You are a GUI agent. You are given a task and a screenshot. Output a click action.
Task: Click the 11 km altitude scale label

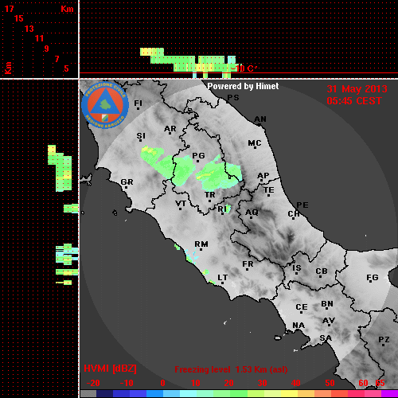click(39, 38)
